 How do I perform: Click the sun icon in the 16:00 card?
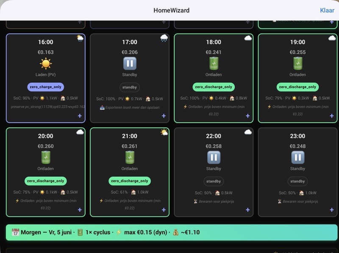46,64
